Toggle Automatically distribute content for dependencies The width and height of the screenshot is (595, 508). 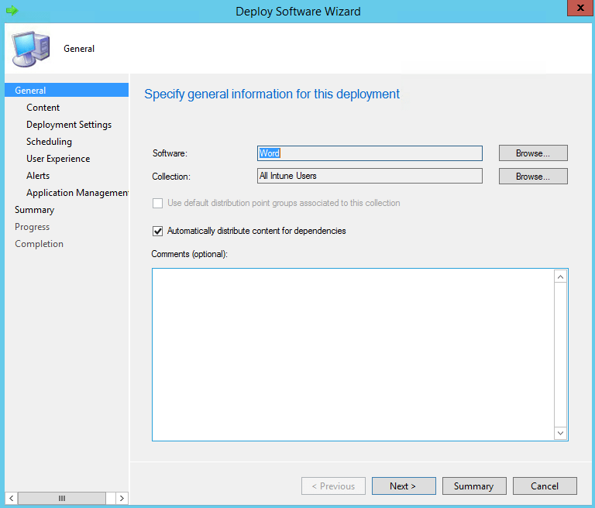[x=157, y=231]
